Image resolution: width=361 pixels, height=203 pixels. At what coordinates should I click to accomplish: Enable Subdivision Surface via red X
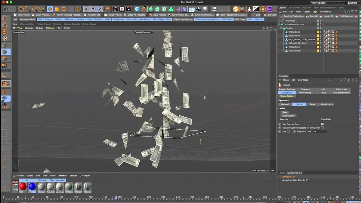click(x=322, y=24)
